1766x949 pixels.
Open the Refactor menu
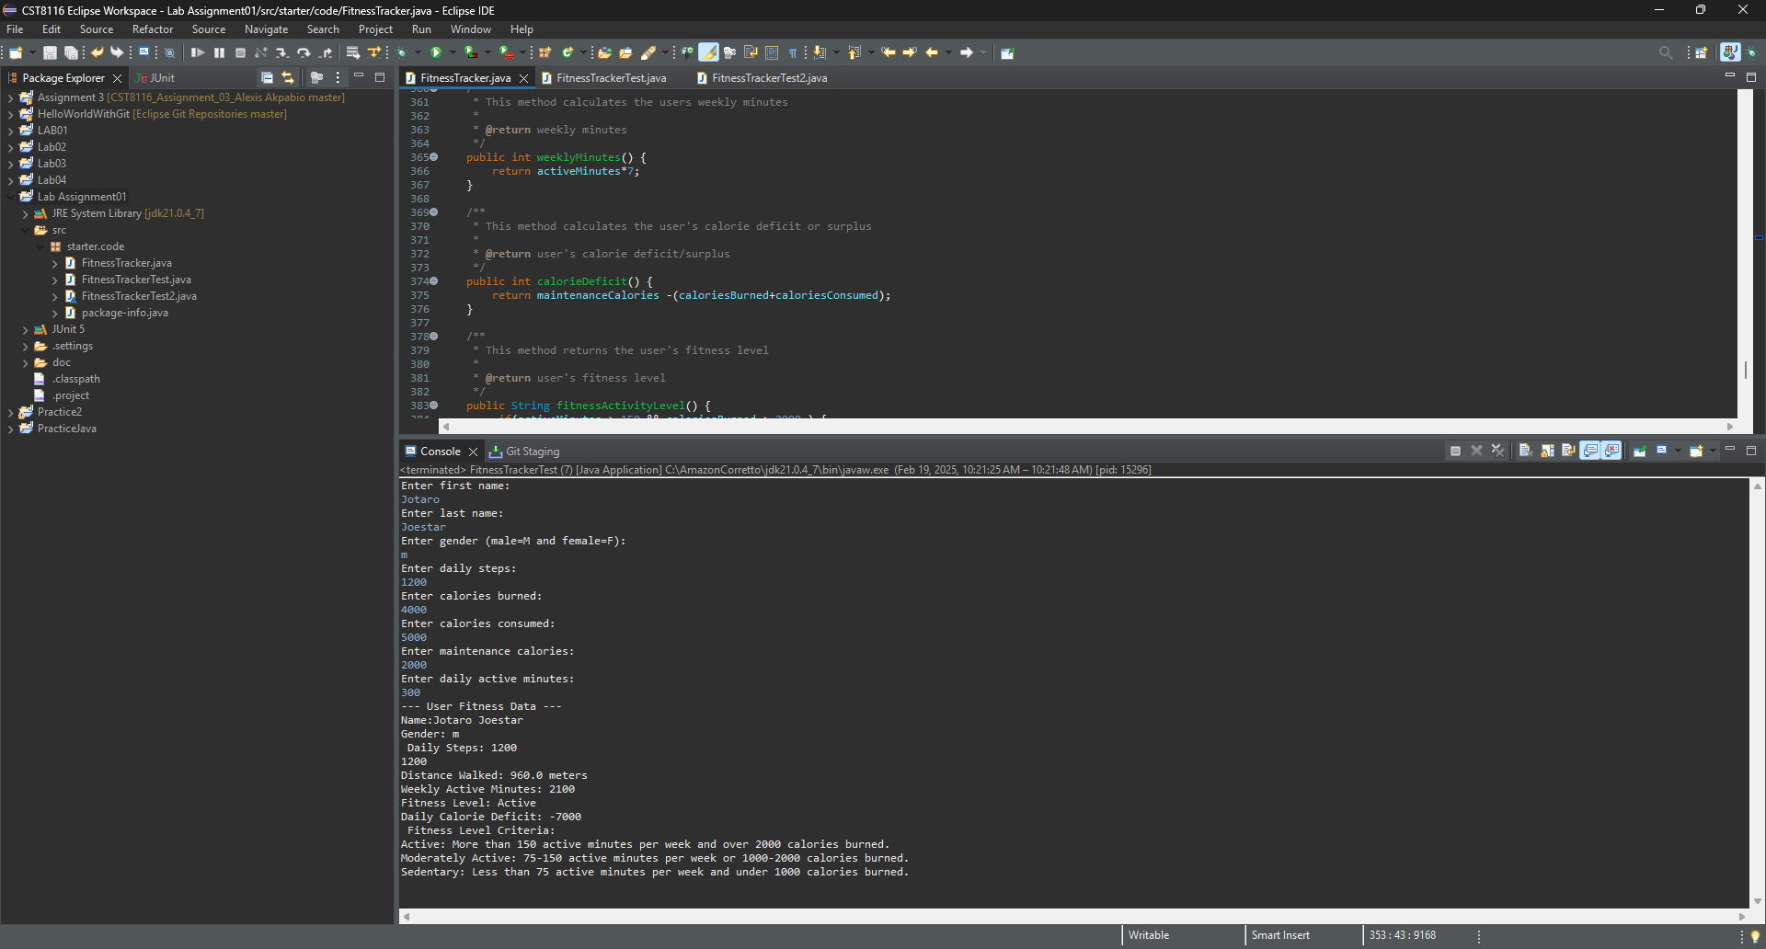[x=152, y=29]
